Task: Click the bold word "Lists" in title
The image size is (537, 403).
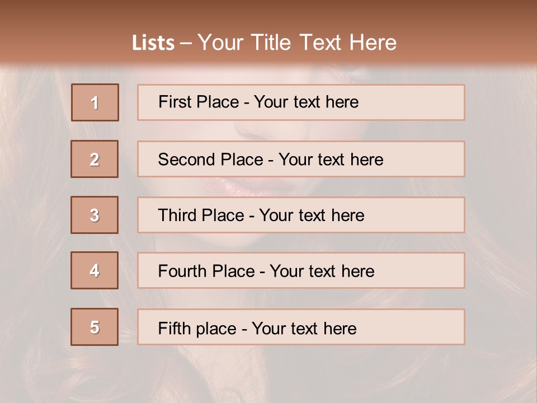Action: point(153,43)
